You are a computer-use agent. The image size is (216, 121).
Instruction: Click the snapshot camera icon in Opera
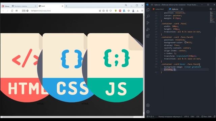click(104, 11)
